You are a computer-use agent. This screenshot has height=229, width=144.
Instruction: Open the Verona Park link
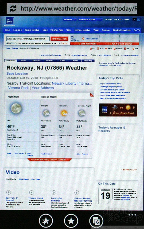click(x=18, y=88)
